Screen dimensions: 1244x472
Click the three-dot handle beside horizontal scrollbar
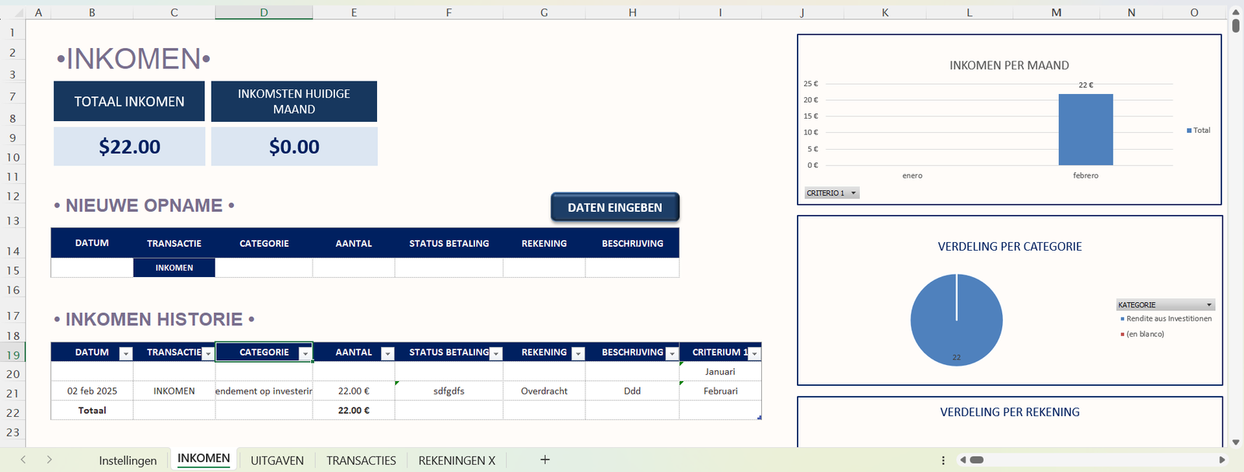(x=943, y=460)
